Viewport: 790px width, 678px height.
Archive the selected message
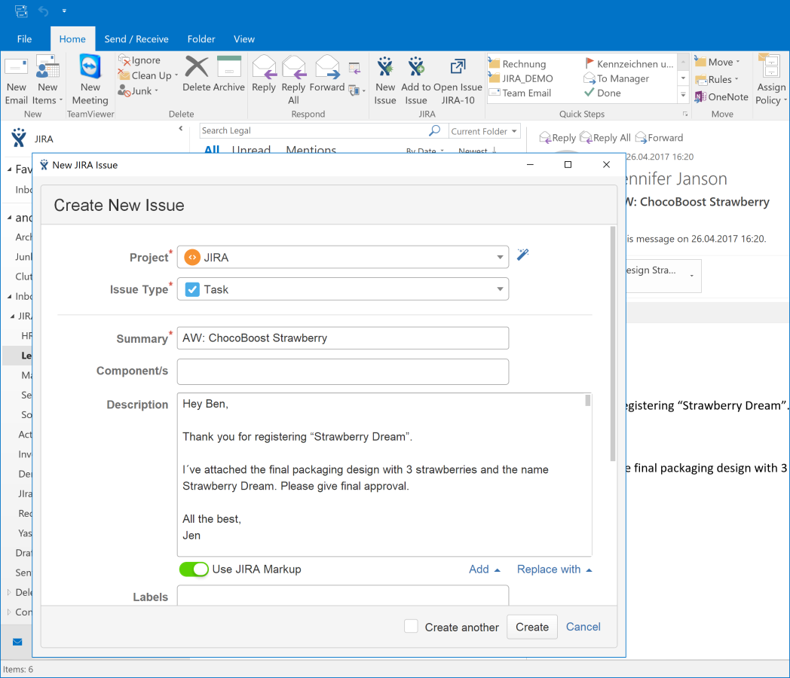click(x=229, y=74)
